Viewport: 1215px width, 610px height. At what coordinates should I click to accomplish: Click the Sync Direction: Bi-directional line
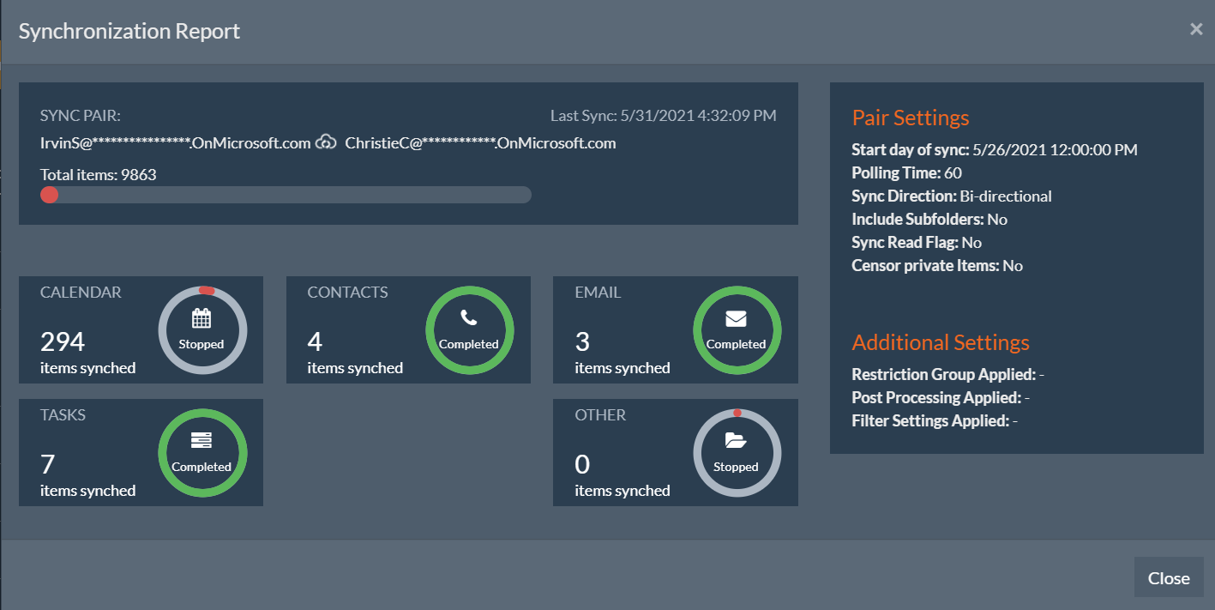pyautogui.click(x=952, y=196)
